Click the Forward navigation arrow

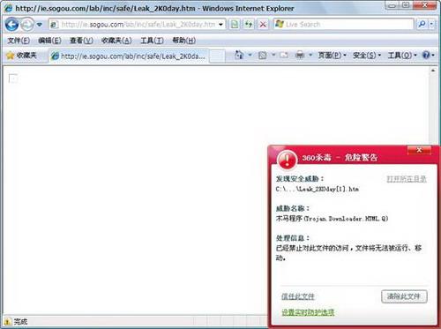pyautogui.click(x=27, y=25)
